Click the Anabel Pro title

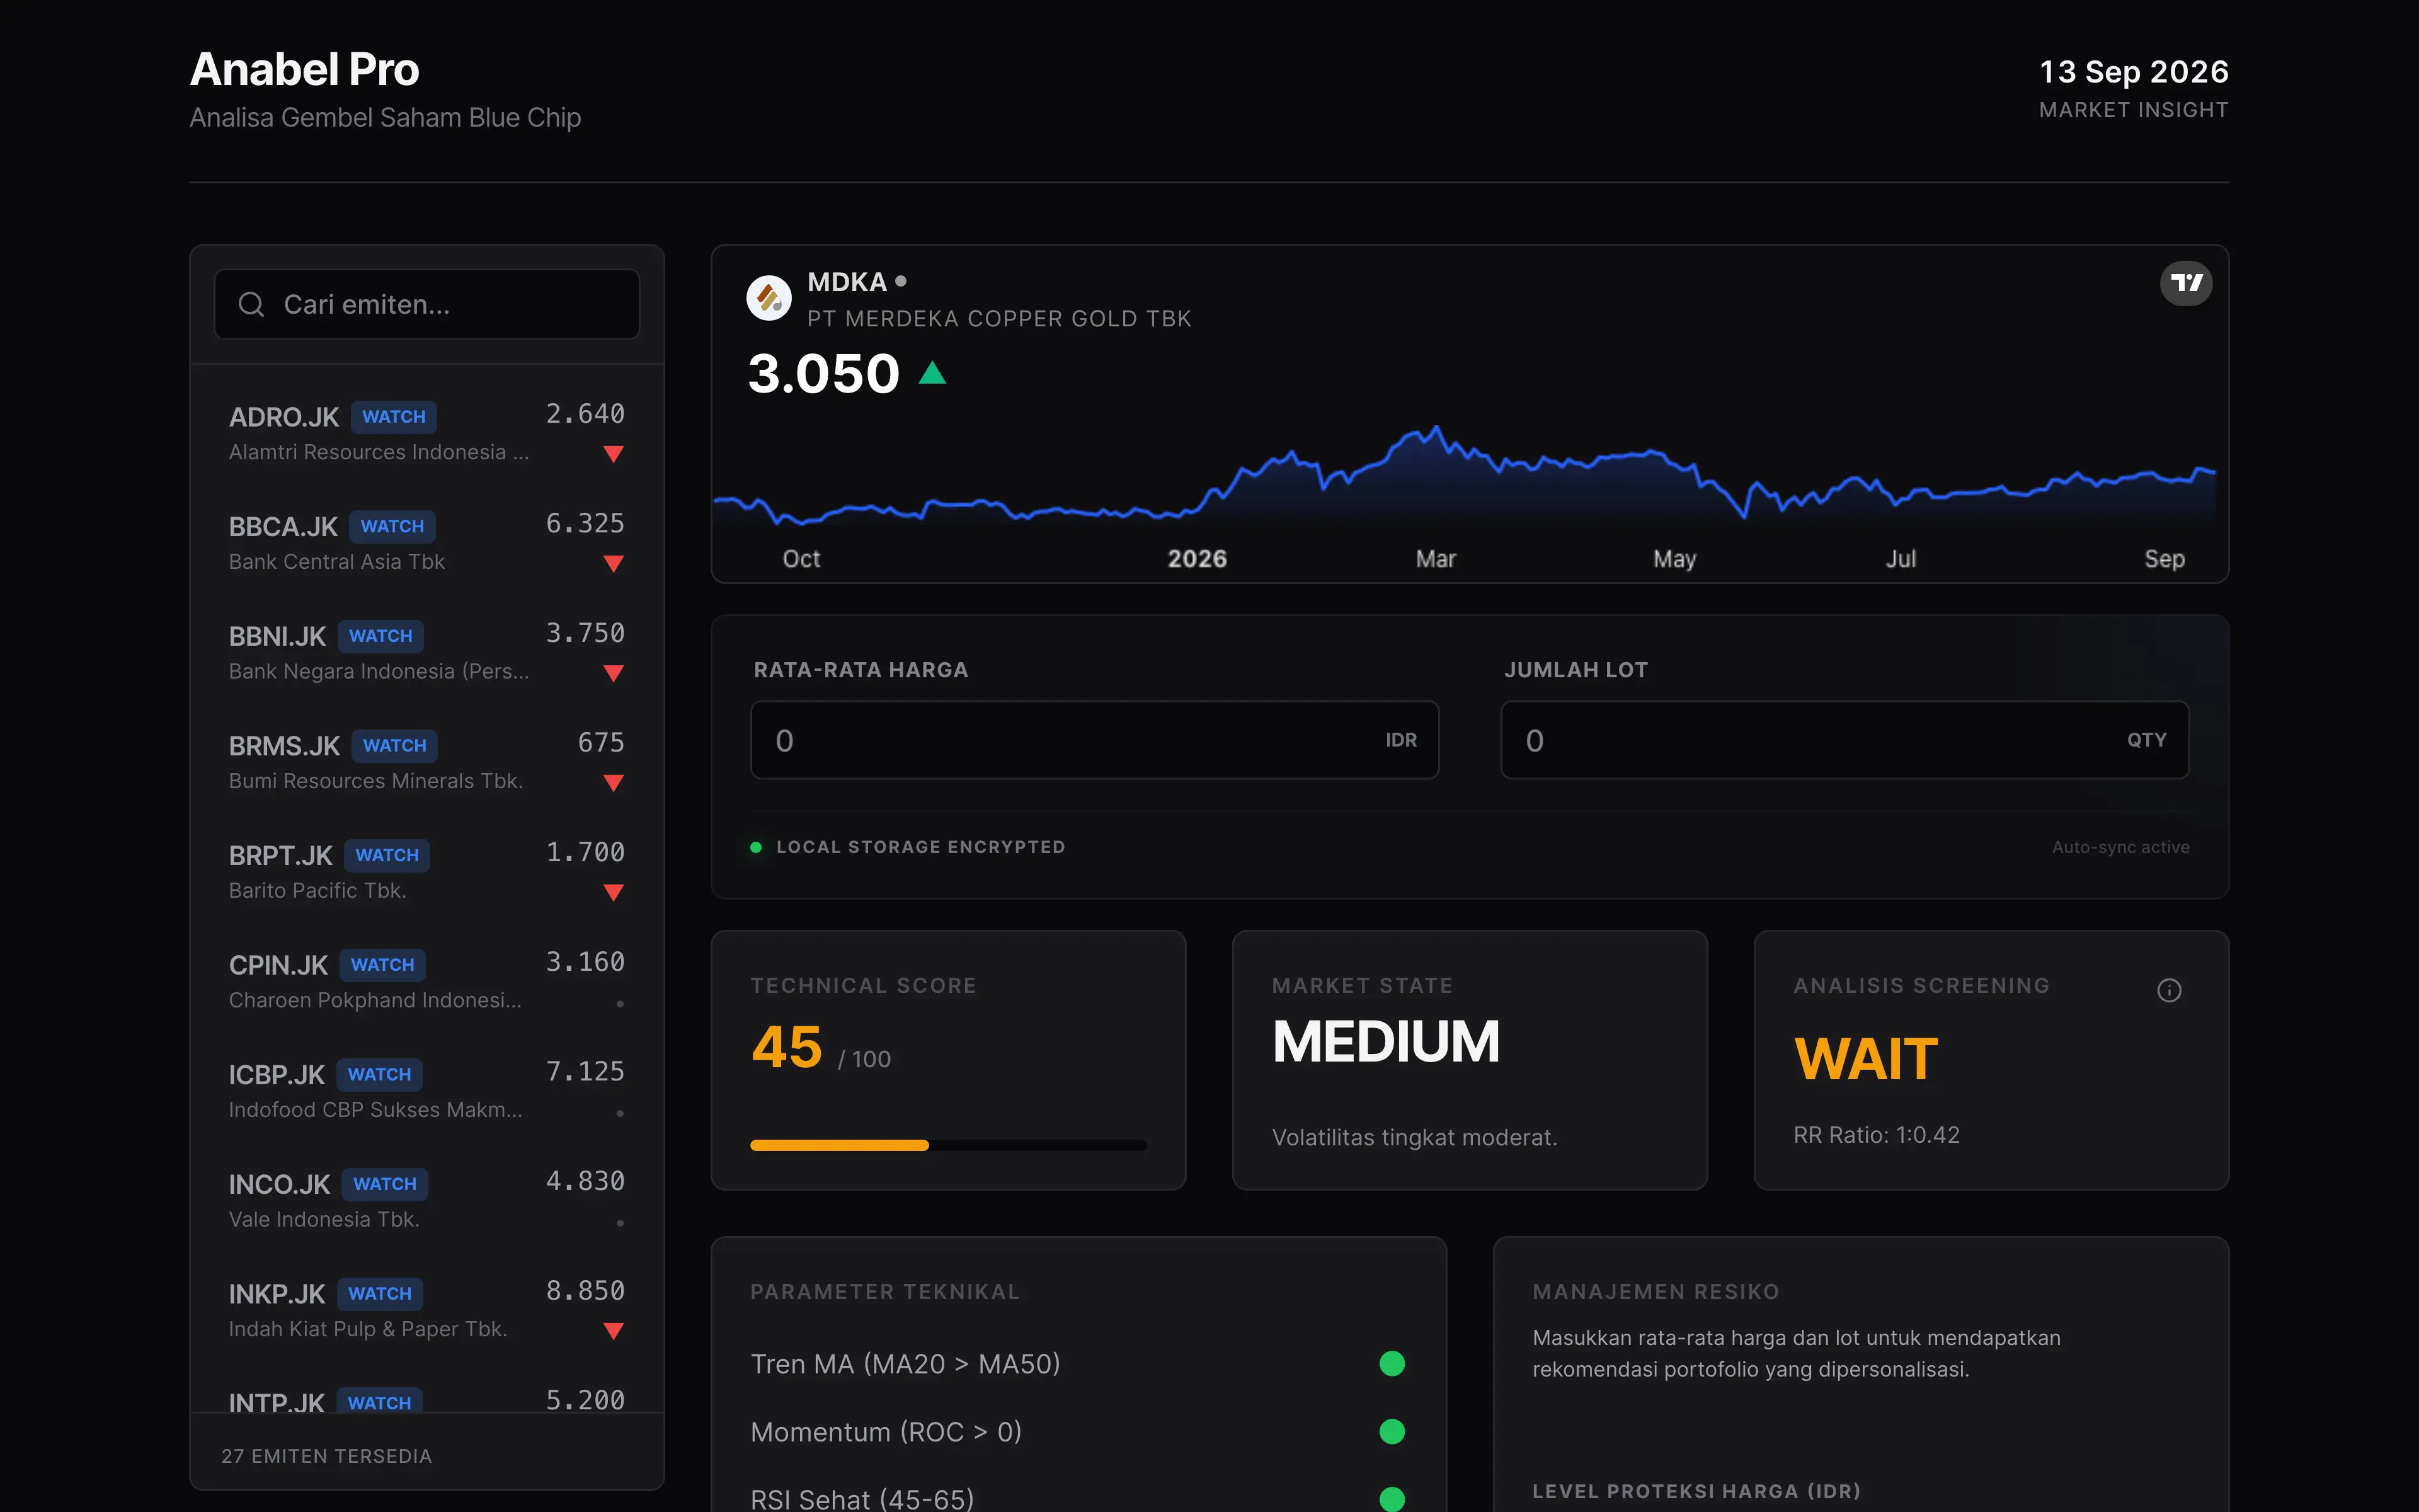click(x=305, y=69)
